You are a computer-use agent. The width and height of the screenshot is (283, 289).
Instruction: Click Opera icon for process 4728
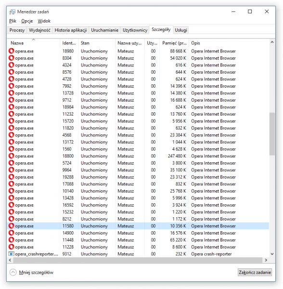click(12, 79)
